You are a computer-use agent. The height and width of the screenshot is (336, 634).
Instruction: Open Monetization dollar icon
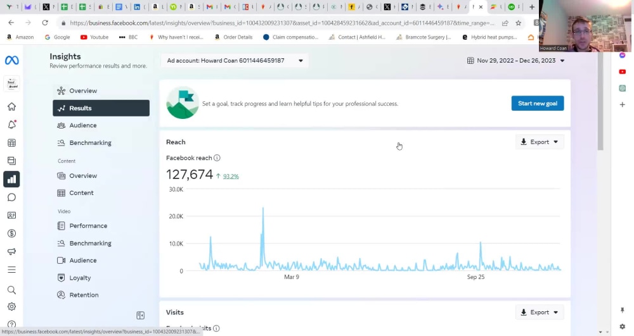point(11,233)
